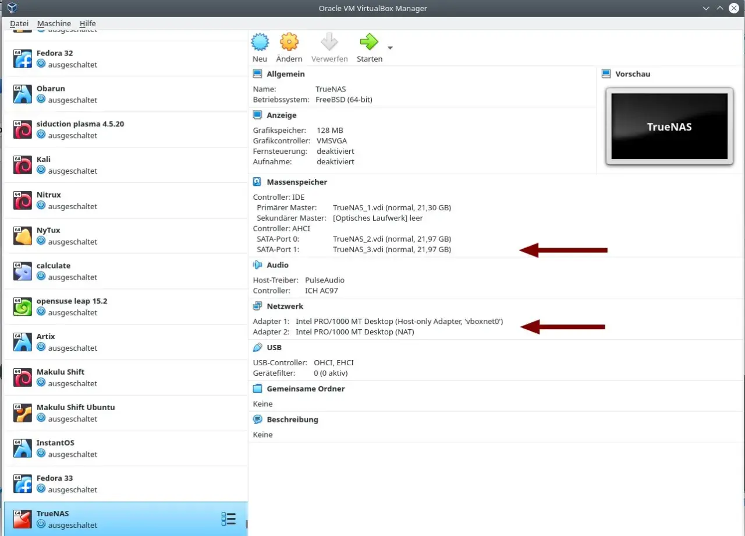Select the InstantOS VM icon
745x536 pixels.
(x=23, y=449)
